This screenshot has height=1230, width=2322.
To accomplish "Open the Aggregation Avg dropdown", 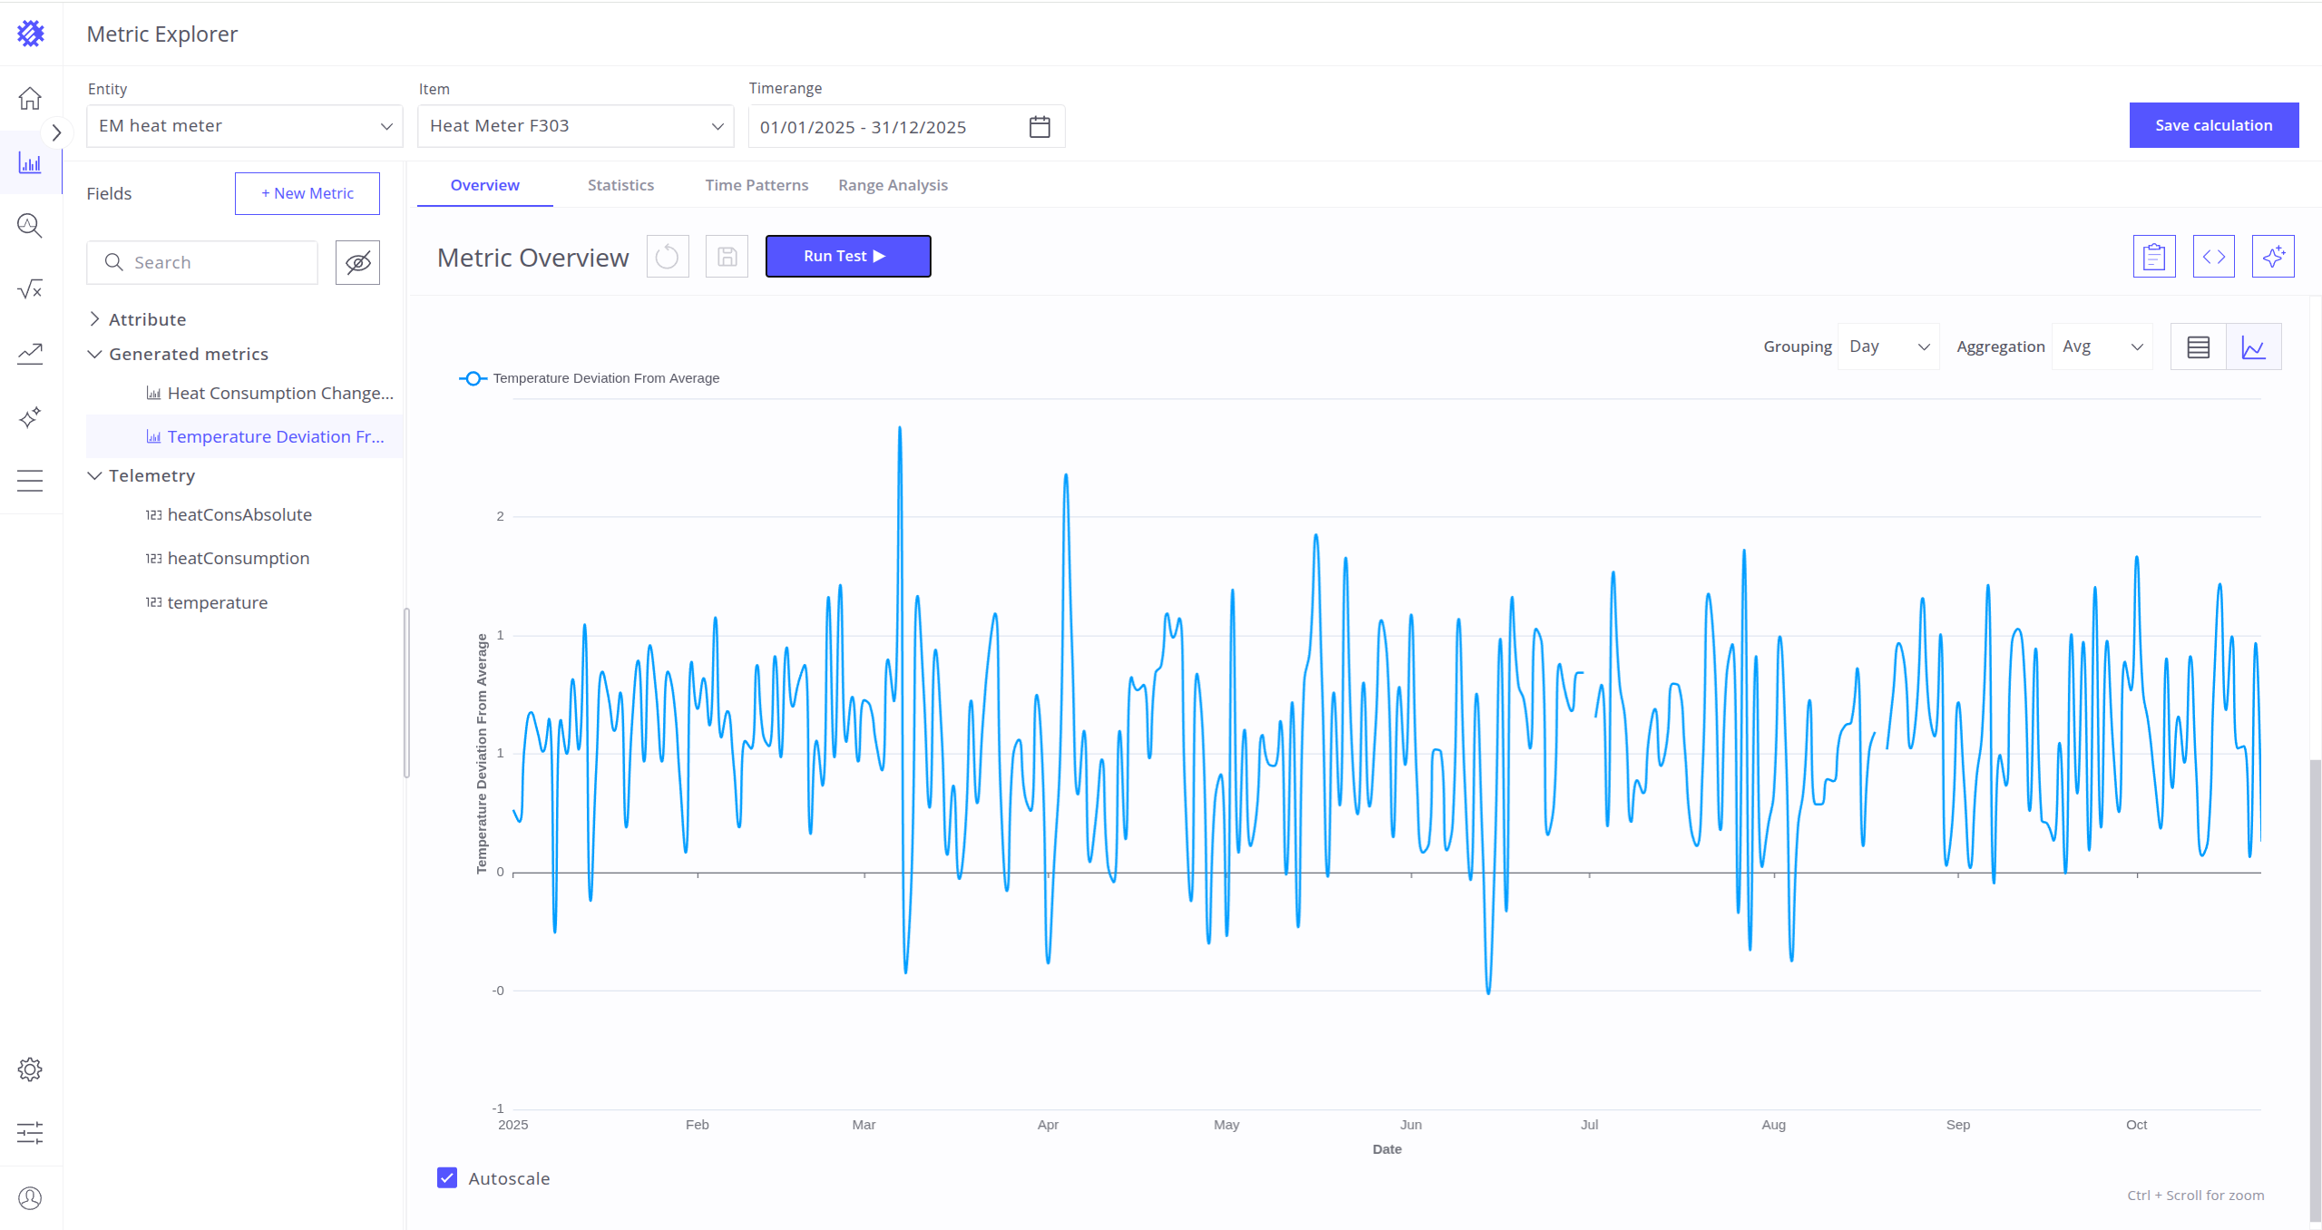I will coord(2102,347).
